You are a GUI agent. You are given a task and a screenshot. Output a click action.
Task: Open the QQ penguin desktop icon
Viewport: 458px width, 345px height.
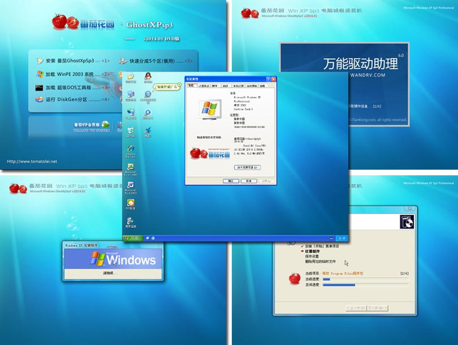click(x=148, y=76)
